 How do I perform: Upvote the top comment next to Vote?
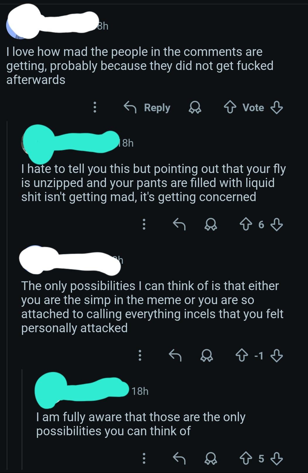tap(230, 107)
